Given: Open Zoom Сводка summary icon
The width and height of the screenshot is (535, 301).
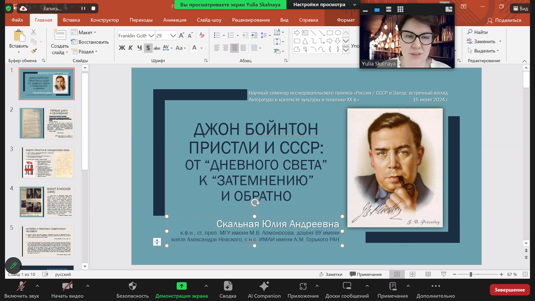Looking at the screenshot, I should point(228,286).
